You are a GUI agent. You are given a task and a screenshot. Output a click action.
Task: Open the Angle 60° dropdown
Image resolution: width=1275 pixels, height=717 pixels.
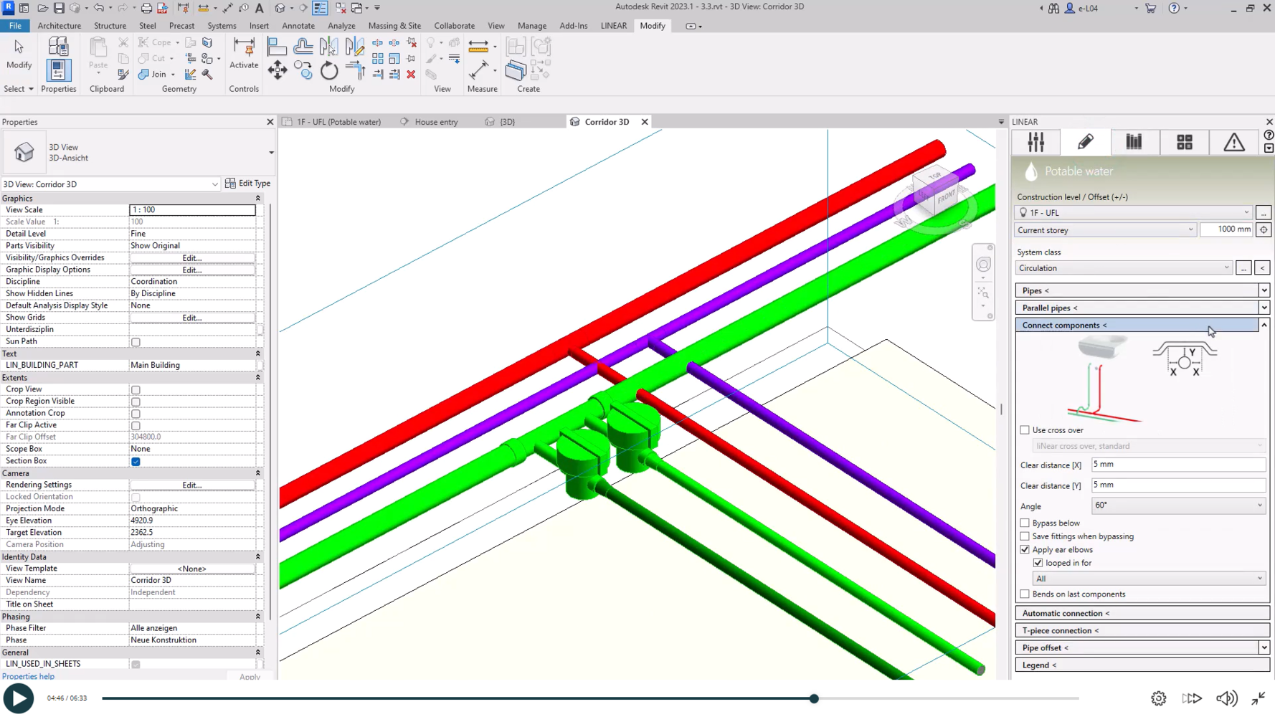pos(1177,505)
